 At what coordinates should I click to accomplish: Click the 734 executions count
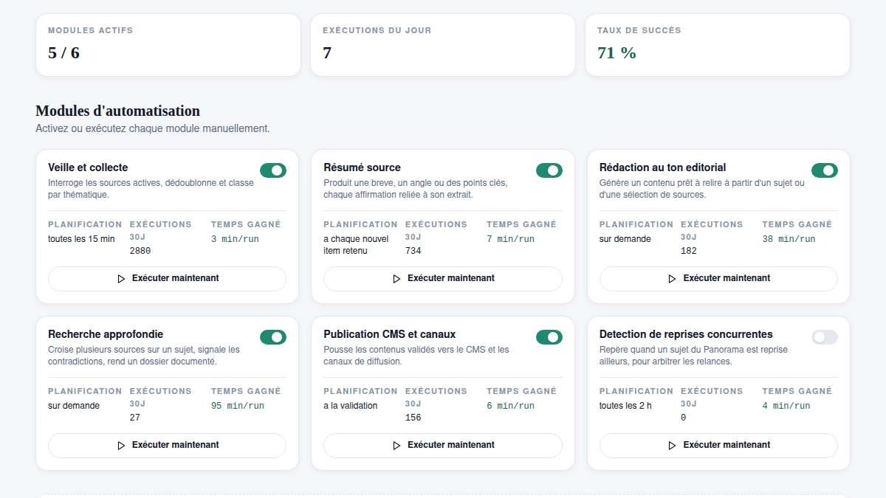pos(413,251)
